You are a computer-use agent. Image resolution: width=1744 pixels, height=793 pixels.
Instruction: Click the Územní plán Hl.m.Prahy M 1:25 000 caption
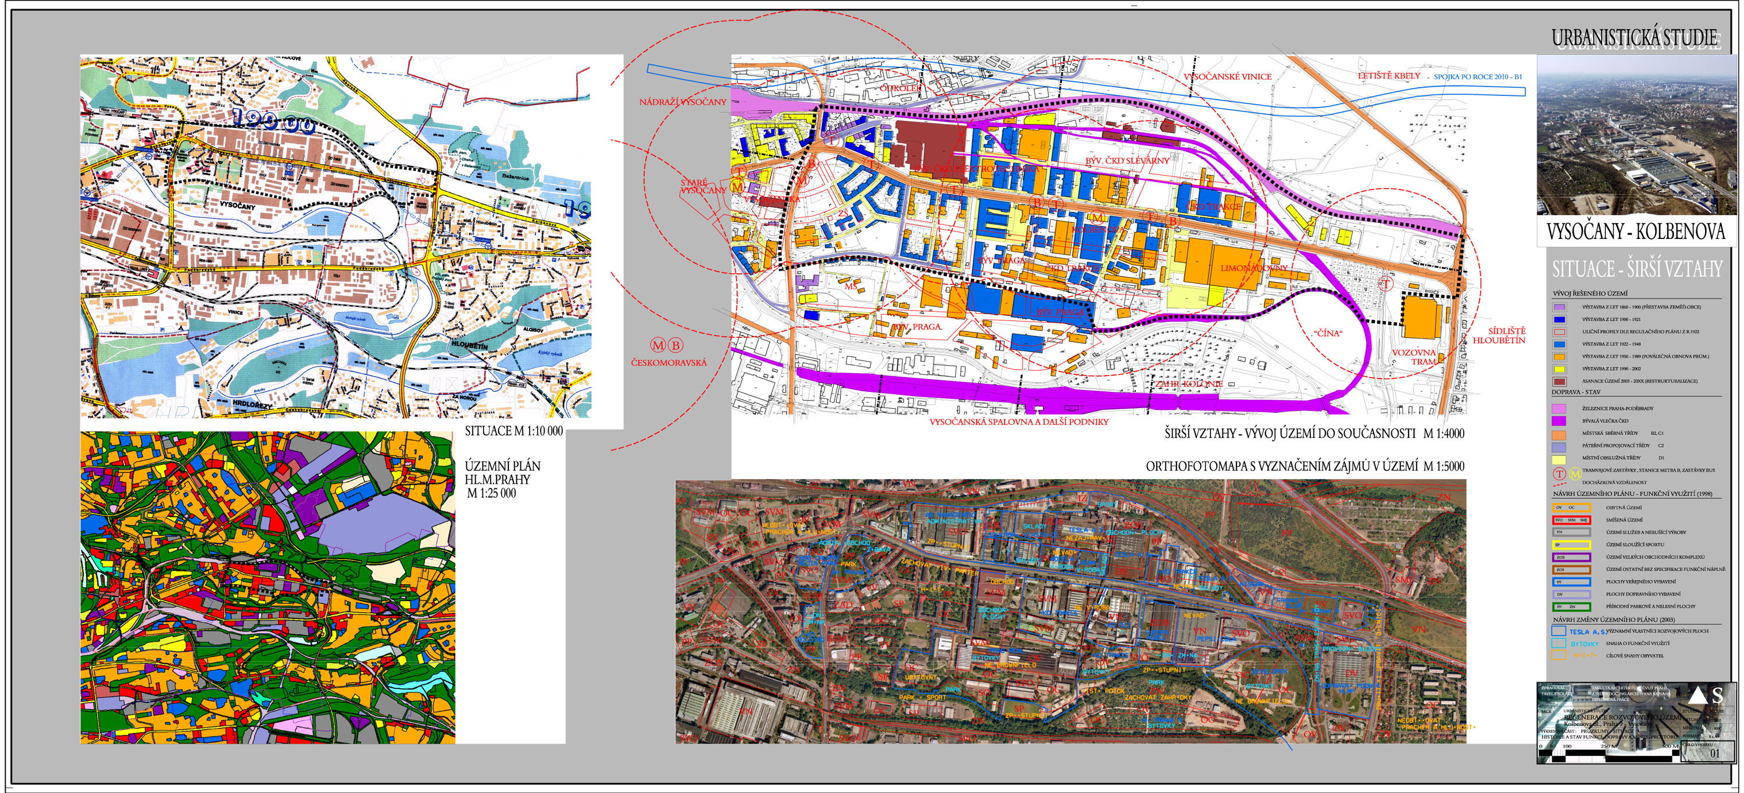tap(502, 480)
